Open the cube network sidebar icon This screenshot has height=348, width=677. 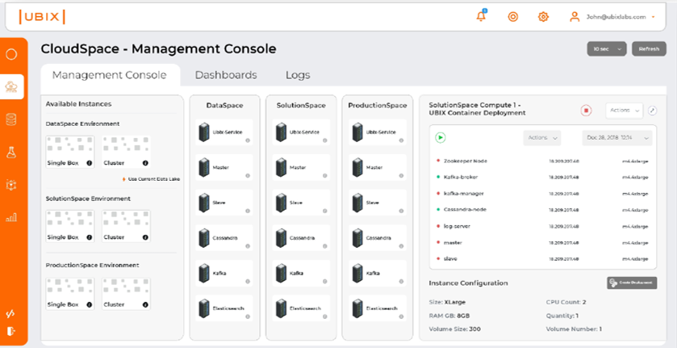11,185
